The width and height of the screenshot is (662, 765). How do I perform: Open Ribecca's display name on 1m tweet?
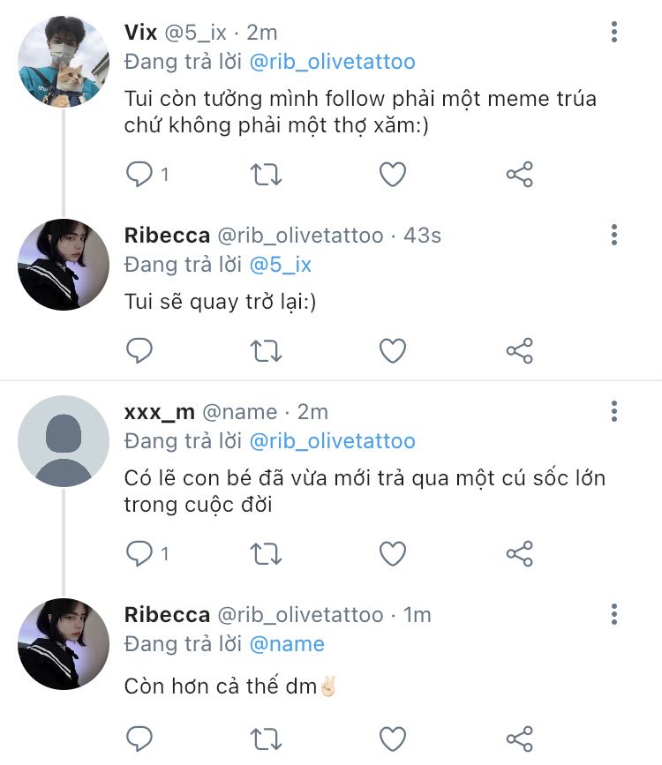(x=167, y=615)
